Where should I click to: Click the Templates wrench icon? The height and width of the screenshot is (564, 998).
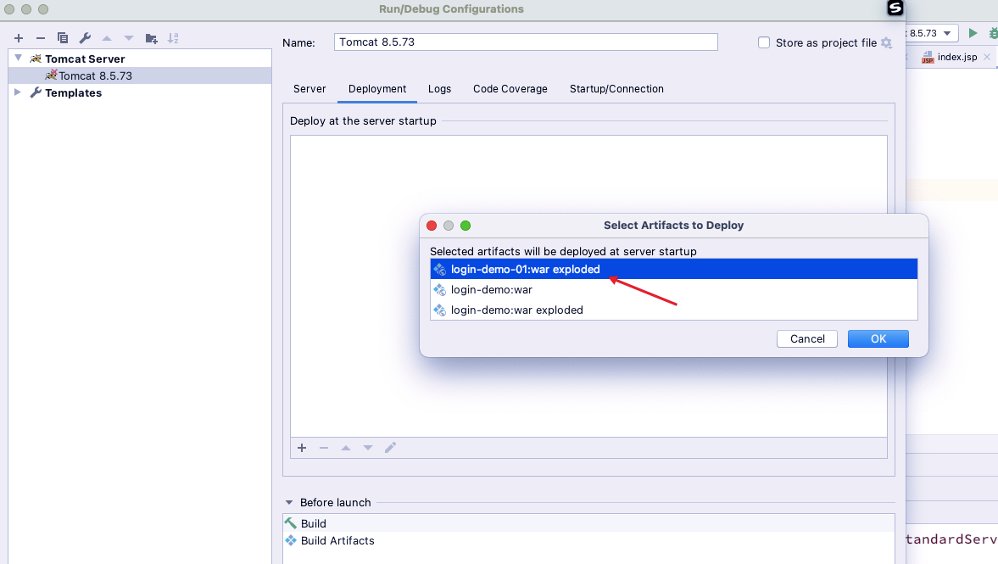[x=36, y=92]
